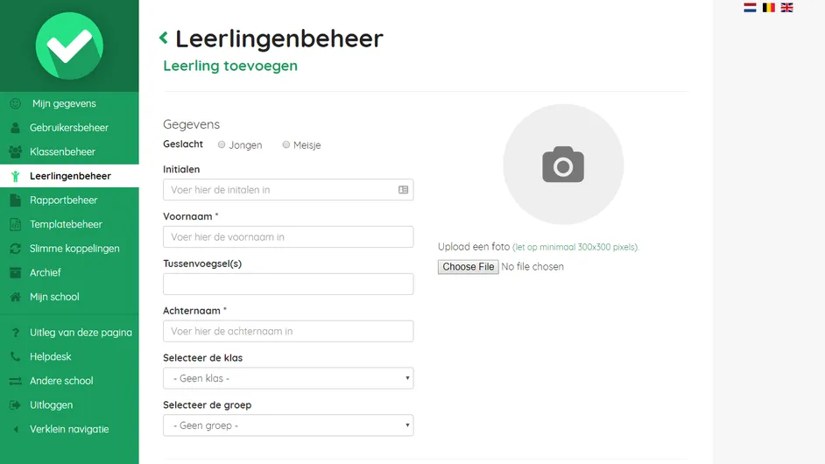
Task: Click the archive box icon beside Archief
Action: (x=15, y=272)
